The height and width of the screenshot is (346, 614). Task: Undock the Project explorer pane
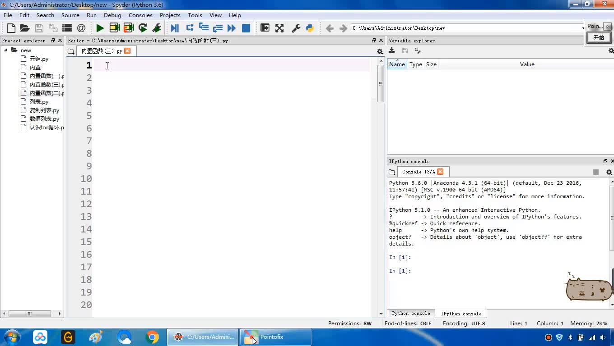click(x=53, y=41)
